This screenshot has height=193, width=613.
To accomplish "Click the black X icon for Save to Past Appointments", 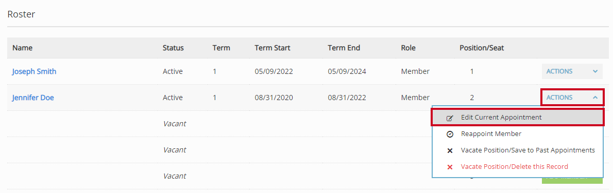I will 450,150.
